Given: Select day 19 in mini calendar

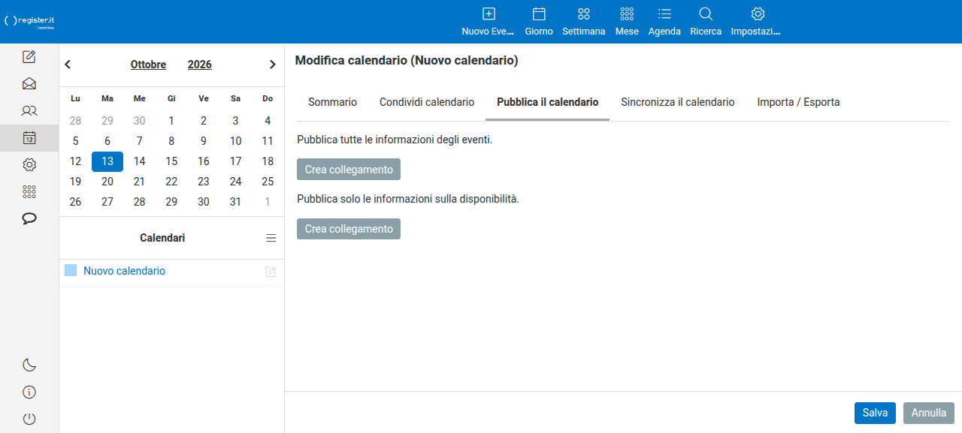Looking at the screenshot, I should [x=75, y=182].
